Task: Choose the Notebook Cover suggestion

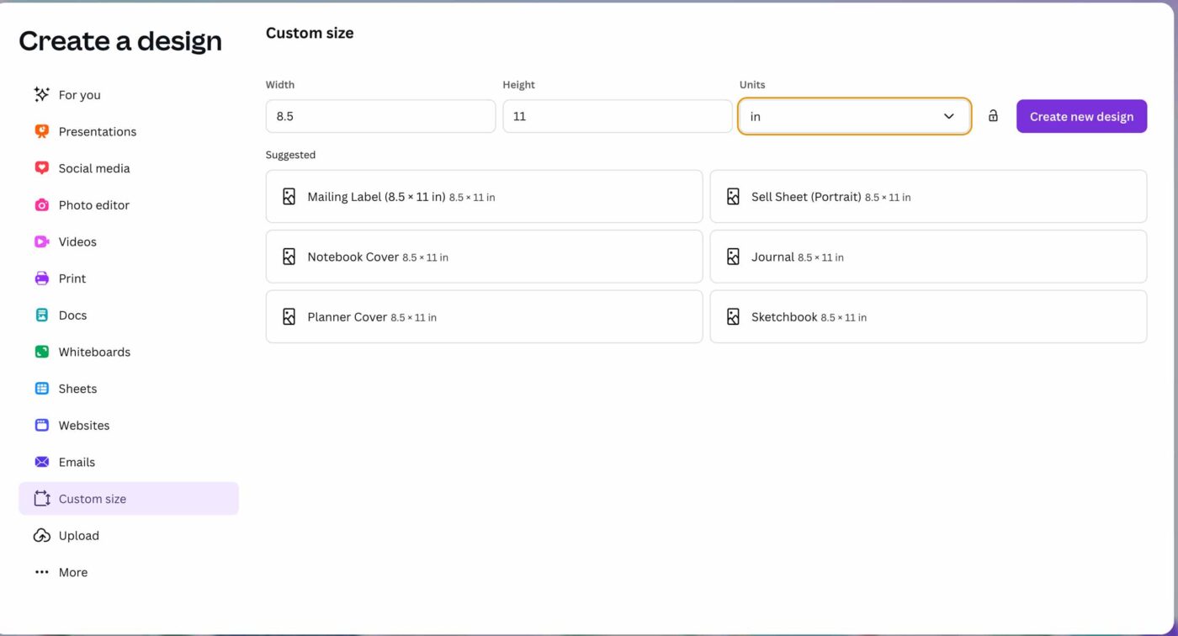Action: pos(484,257)
